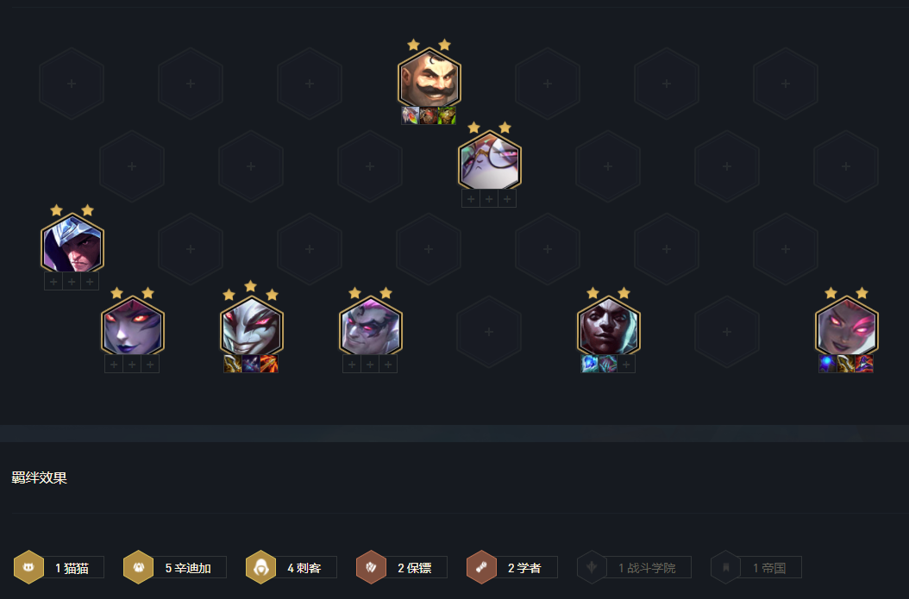Open the 2 学者 trait icon
This screenshot has height=599, width=909.
pos(481,567)
